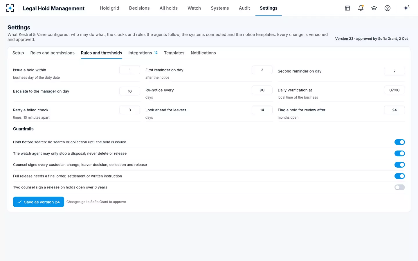This screenshot has height=261, width=418.
Task: Switch to the Integrations tab
Action: 143,53
